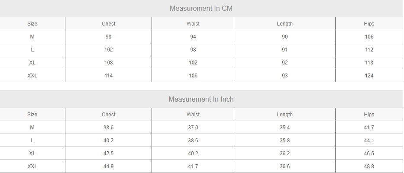Click the M size cell in Inch table

pos(32,128)
